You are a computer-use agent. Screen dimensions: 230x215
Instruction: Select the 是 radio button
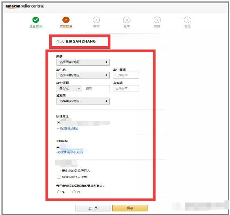[59, 192]
